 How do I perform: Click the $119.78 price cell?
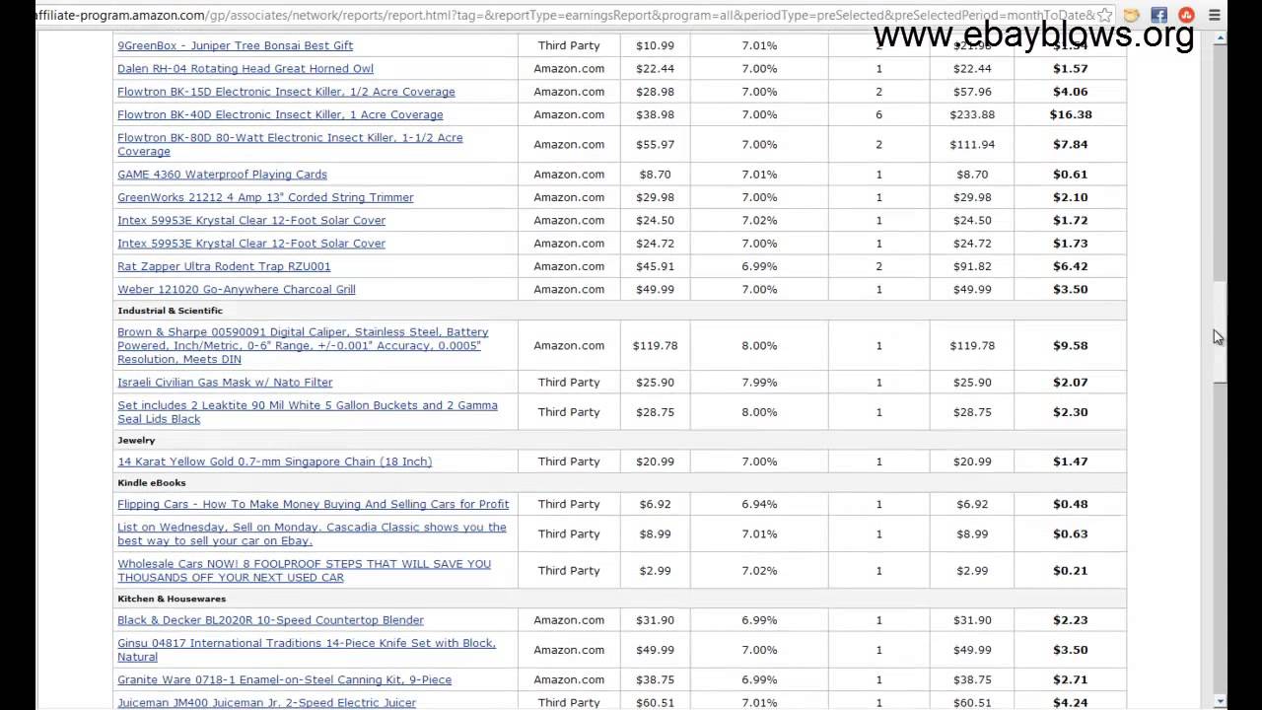pos(655,345)
